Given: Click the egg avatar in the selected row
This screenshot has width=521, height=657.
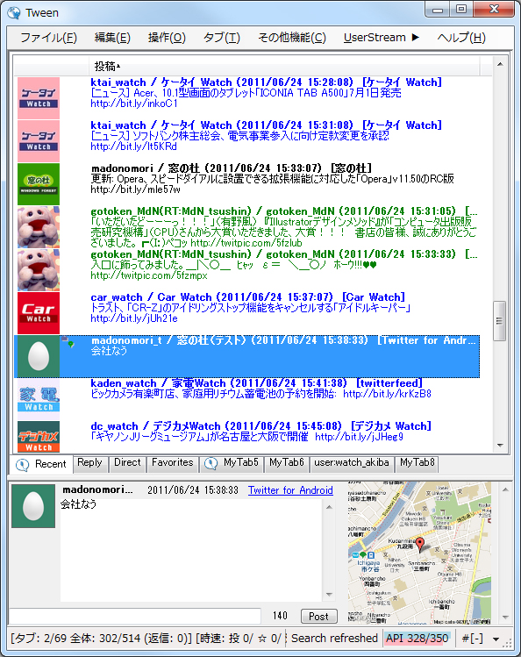Looking at the screenshot, I should (x=39, y=356).
